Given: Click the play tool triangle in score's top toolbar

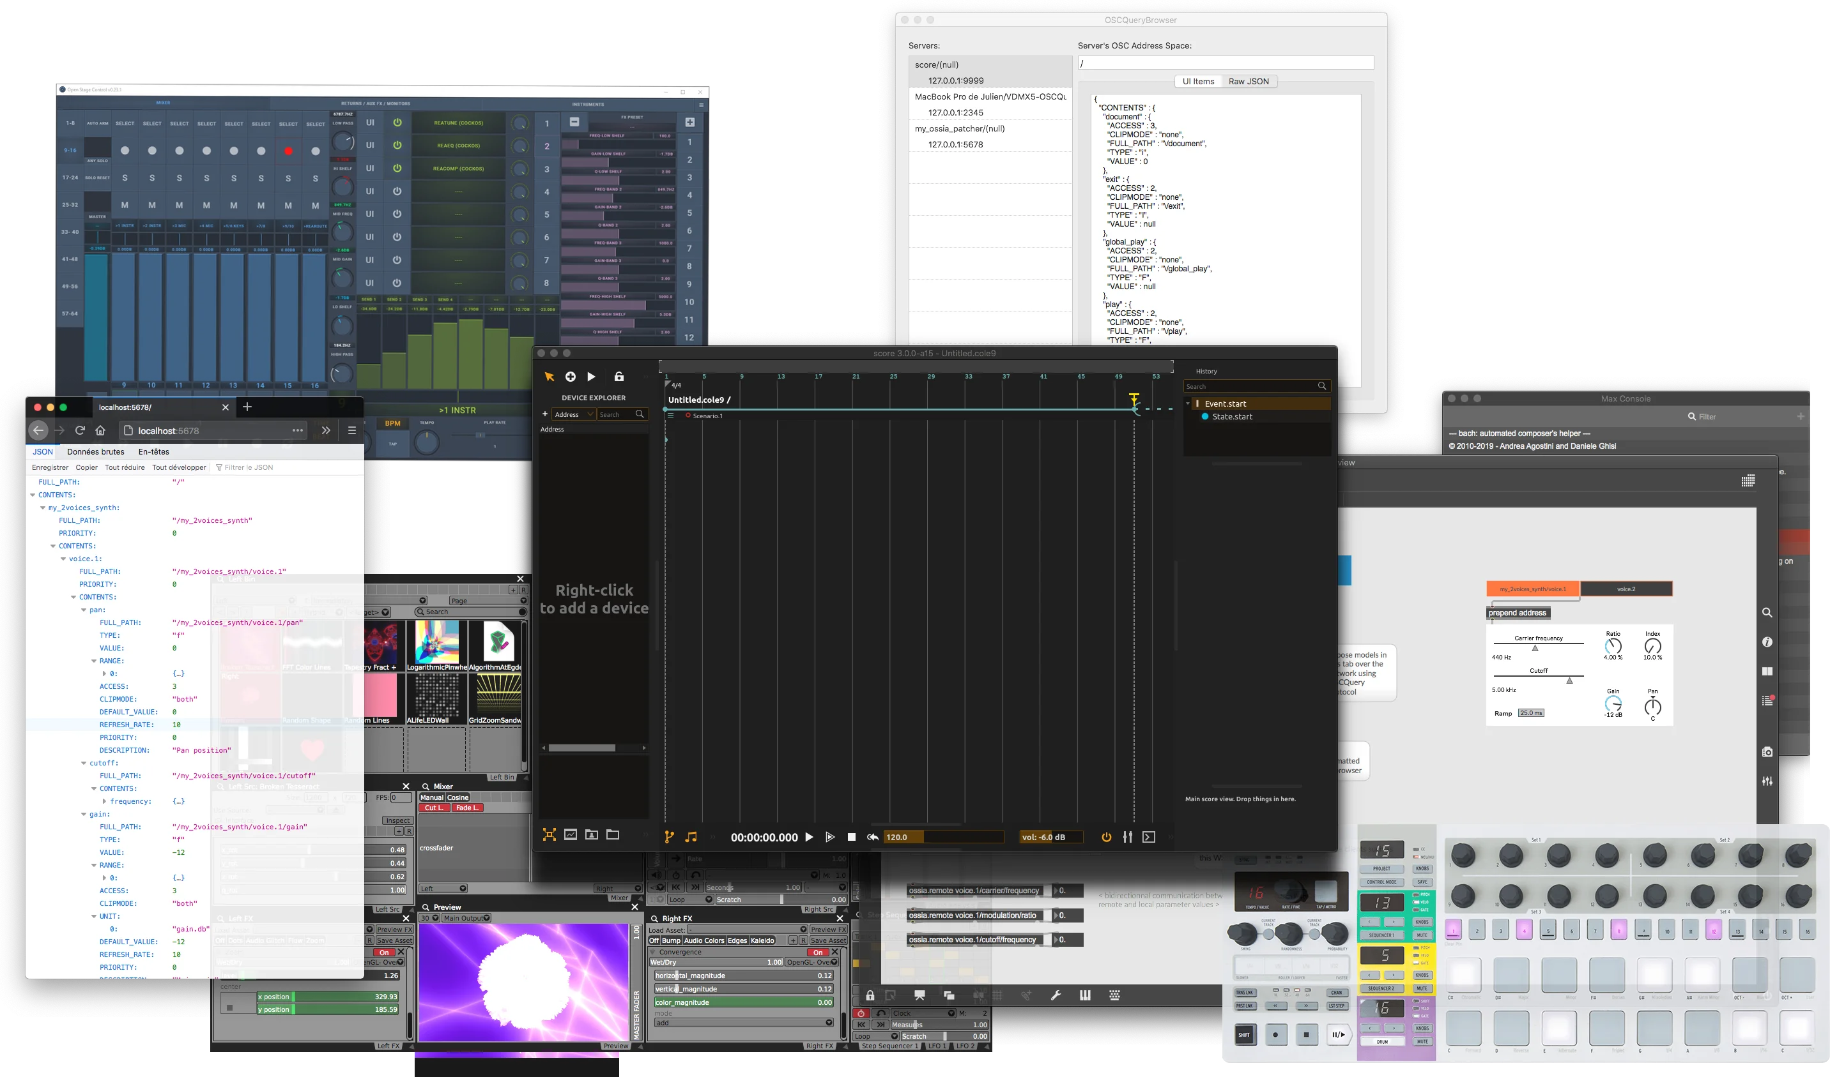Looking at the screenshot, I should coord(591,377).
